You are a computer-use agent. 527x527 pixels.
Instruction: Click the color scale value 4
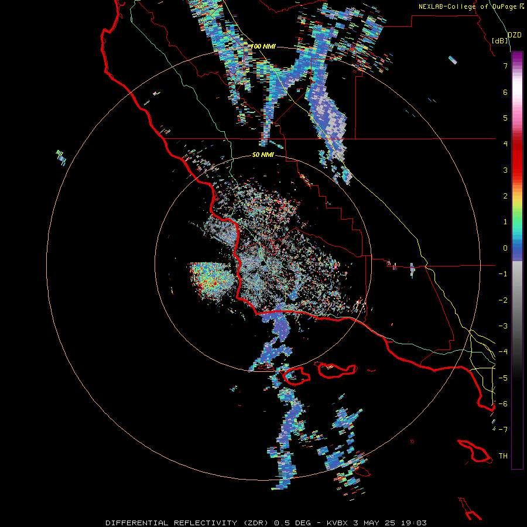505,144
